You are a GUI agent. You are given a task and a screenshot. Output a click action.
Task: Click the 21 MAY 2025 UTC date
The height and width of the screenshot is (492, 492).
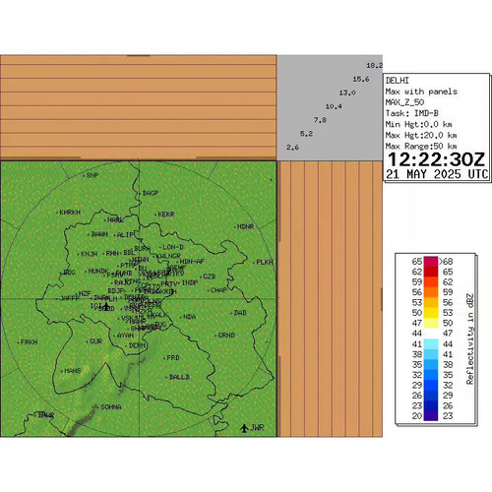437,174
